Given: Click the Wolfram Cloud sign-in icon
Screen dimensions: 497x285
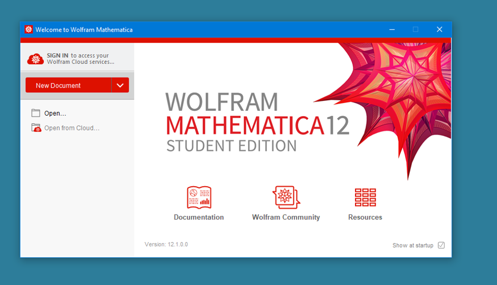Looking at the screenshot, I should click(x=35, y=59).
